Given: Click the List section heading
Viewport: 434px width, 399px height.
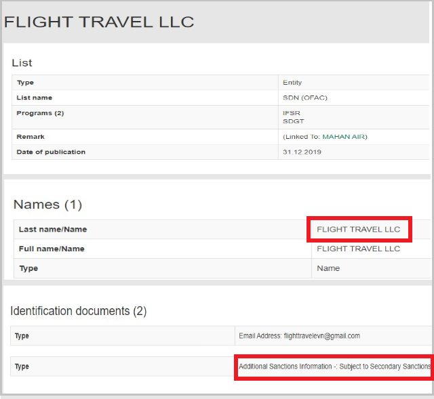Looking at the screenshot, I should click(22, 63).
